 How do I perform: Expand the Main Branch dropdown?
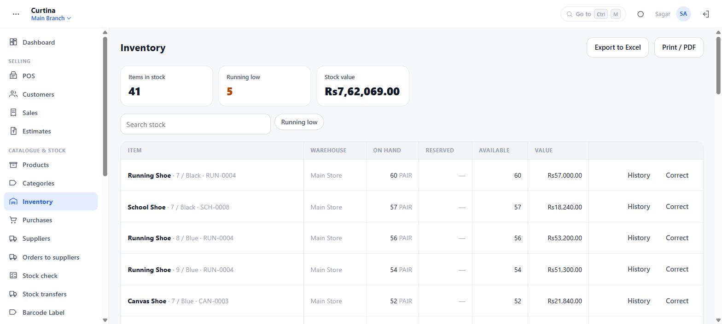point(51,18)
